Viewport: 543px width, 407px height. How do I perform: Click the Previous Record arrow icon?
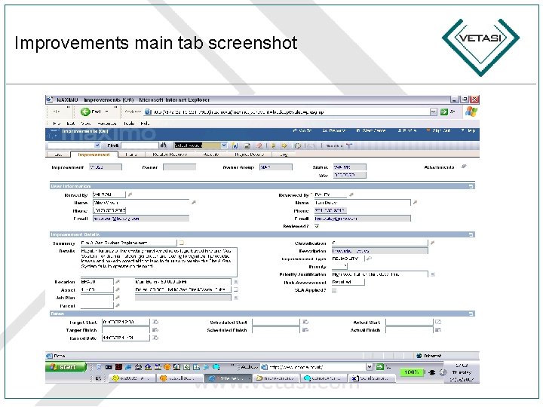point(273,145)
